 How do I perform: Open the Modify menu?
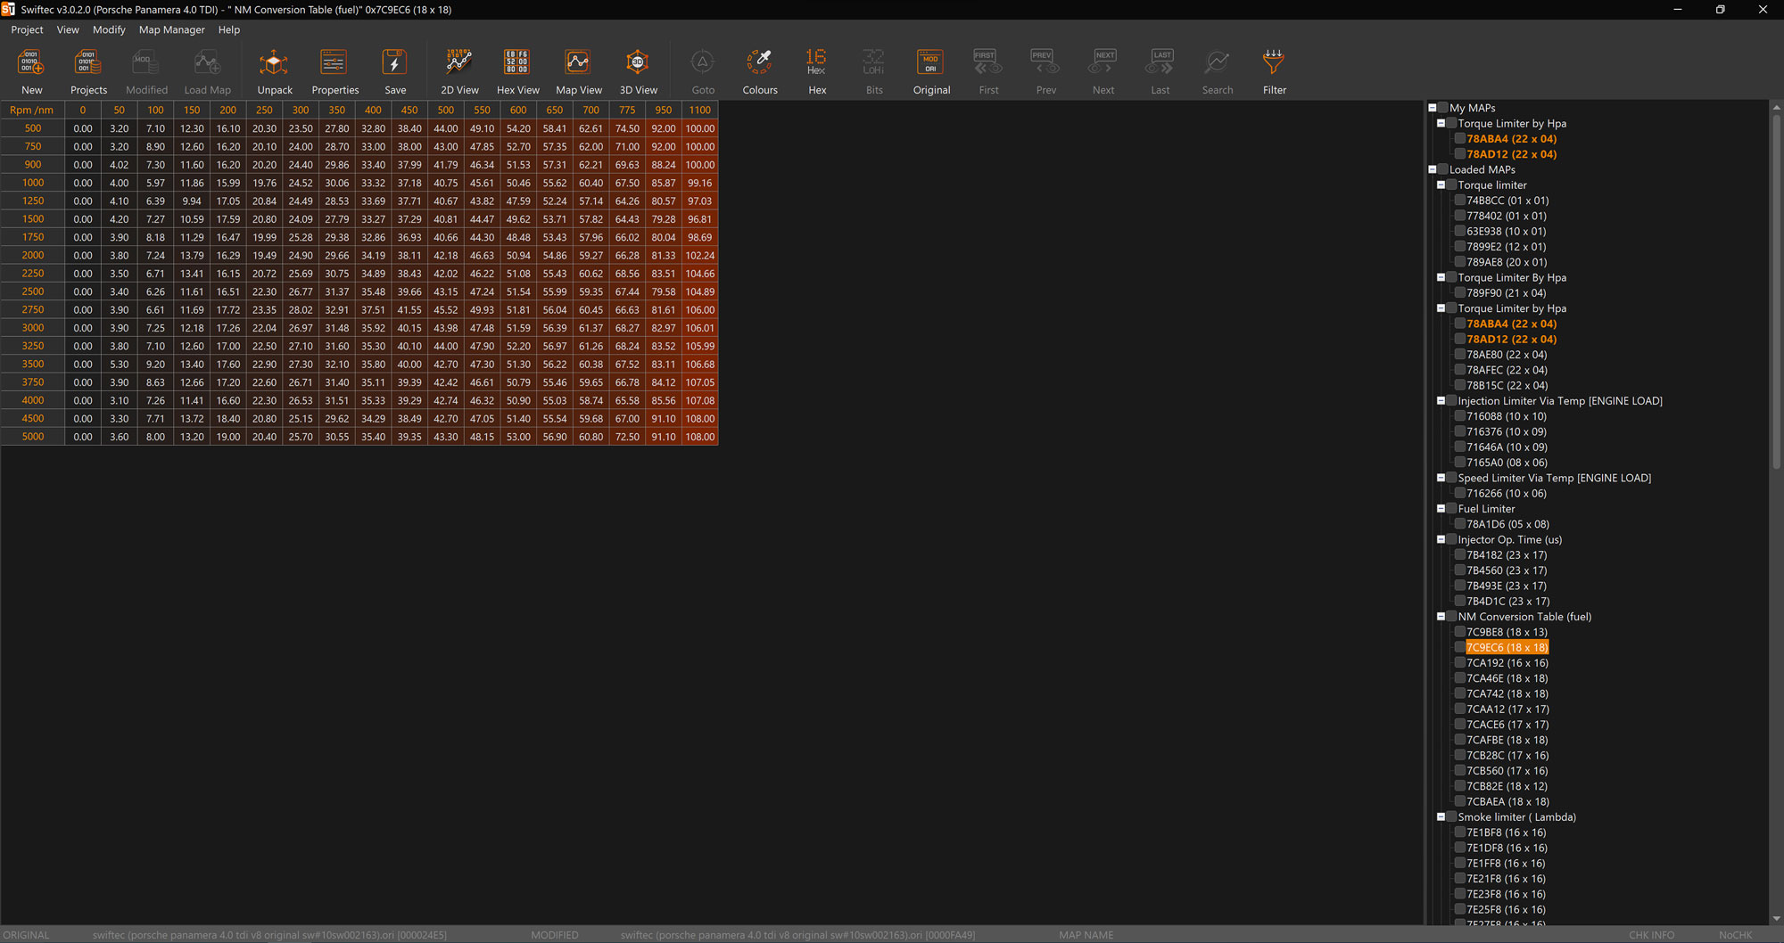pyautogui.click(x=109, y=29)
